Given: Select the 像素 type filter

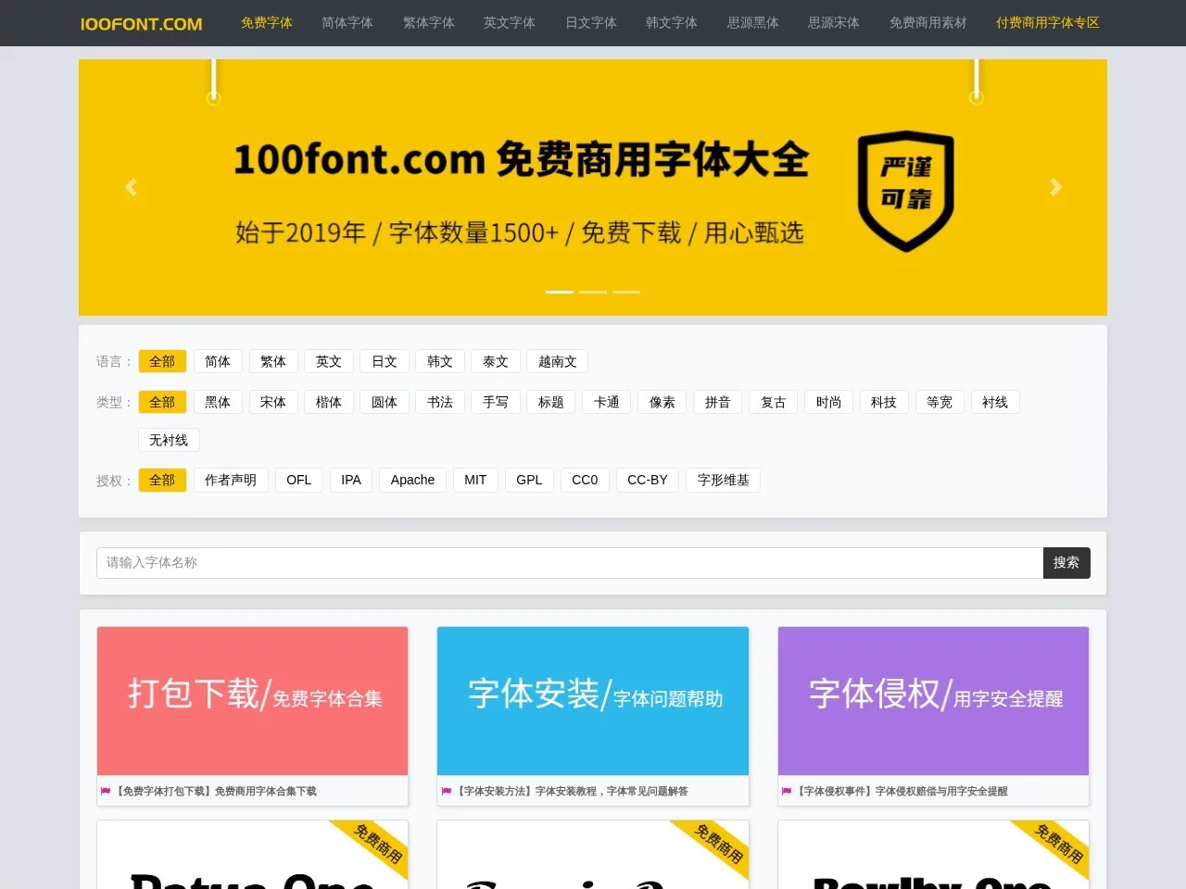Looking at the screenshot, I should click(x=662, y=402).
